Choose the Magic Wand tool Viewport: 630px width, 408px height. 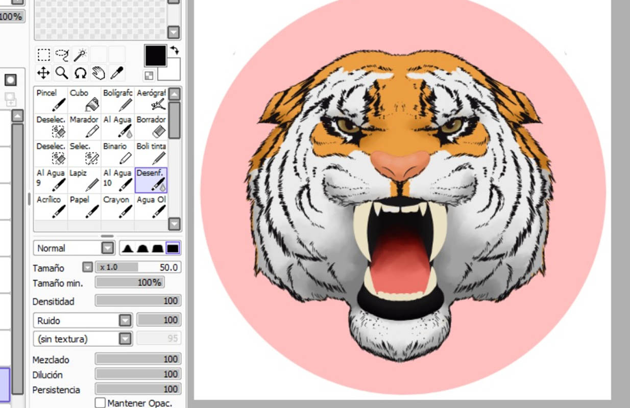(80, 55)
